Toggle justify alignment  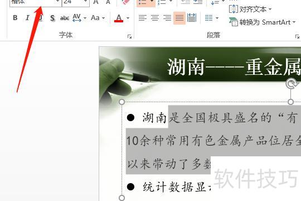[x=179, y=18]
